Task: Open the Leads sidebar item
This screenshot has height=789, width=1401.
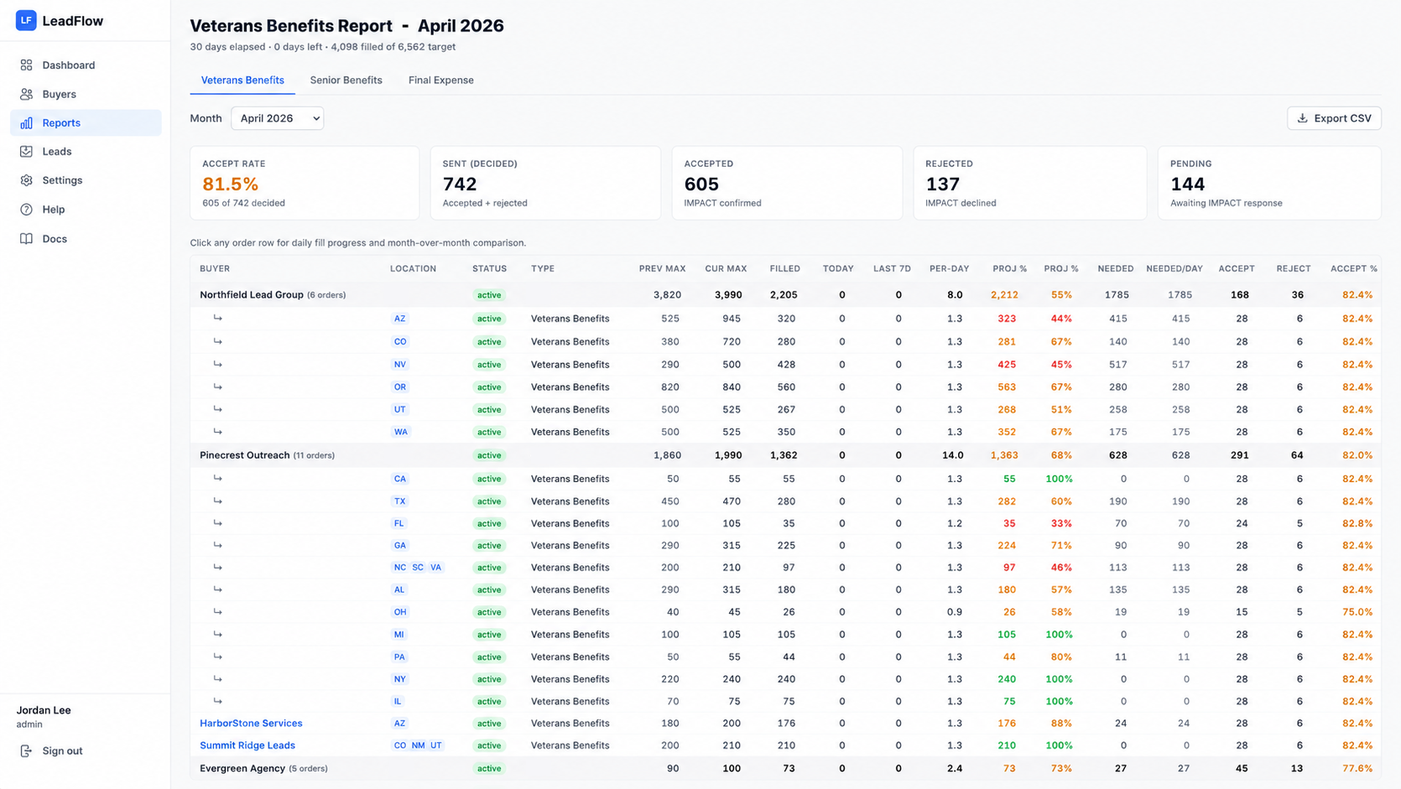Action: pyautogui.click(x=86, y=151)
